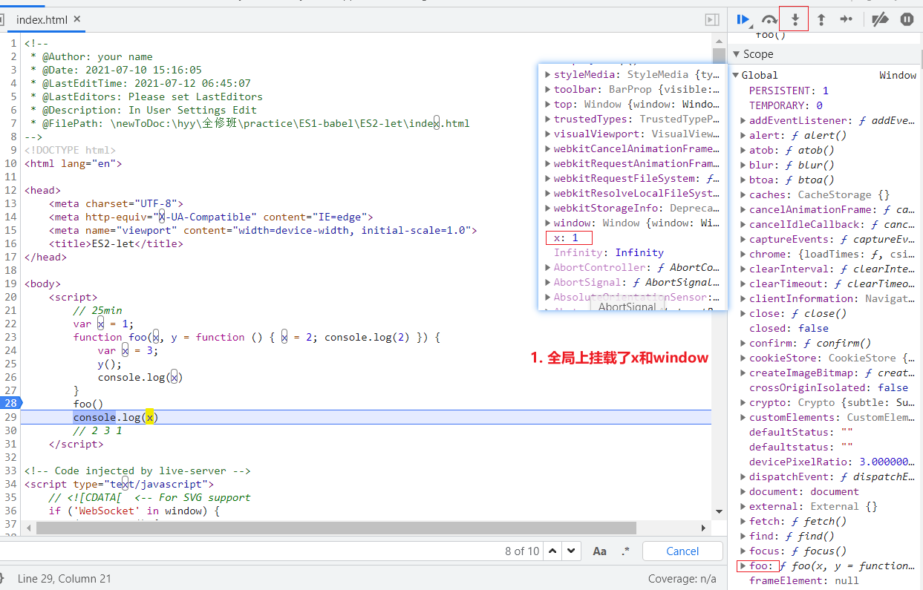Expand visualViewport in the popup
This screenshot has height=590, width=923.
pyautogui.click(x=548, y=134)
